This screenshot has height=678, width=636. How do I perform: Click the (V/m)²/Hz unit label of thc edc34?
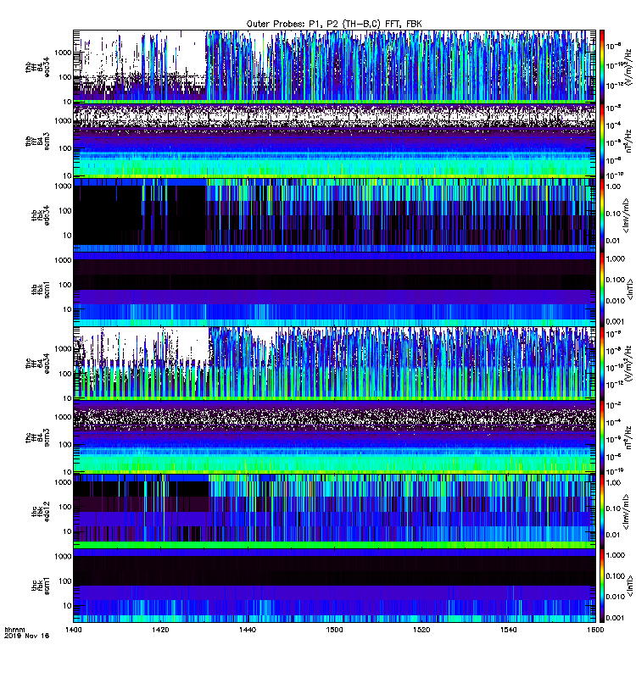click(628, 364)
